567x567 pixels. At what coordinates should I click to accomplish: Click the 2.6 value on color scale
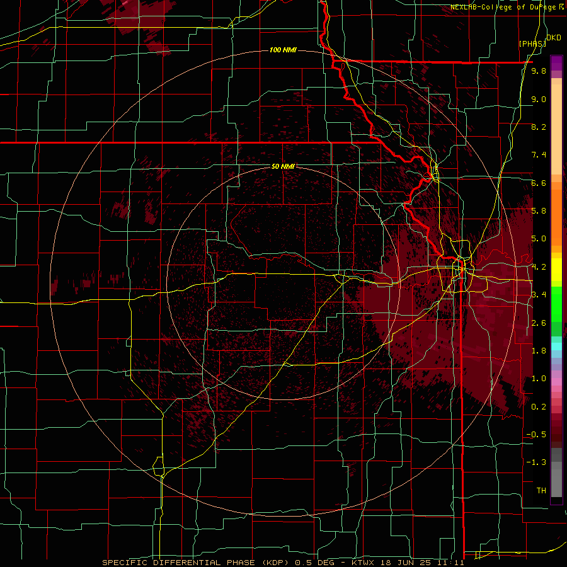pyautogui.click(x=539, y=323)
